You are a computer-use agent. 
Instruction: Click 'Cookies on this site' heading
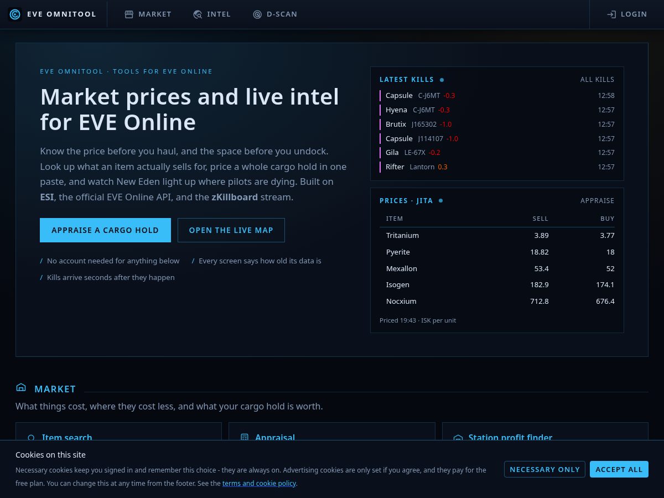(50, 455)
